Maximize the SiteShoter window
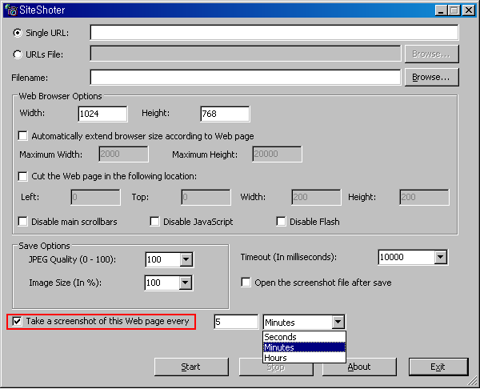 point(454,10)
